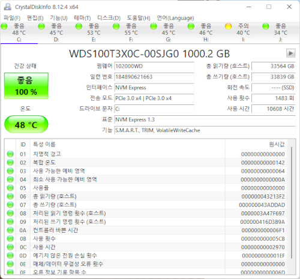Click the yellow caution icon for I: drive
Screen dimensions: 300x279
[228, 26]
